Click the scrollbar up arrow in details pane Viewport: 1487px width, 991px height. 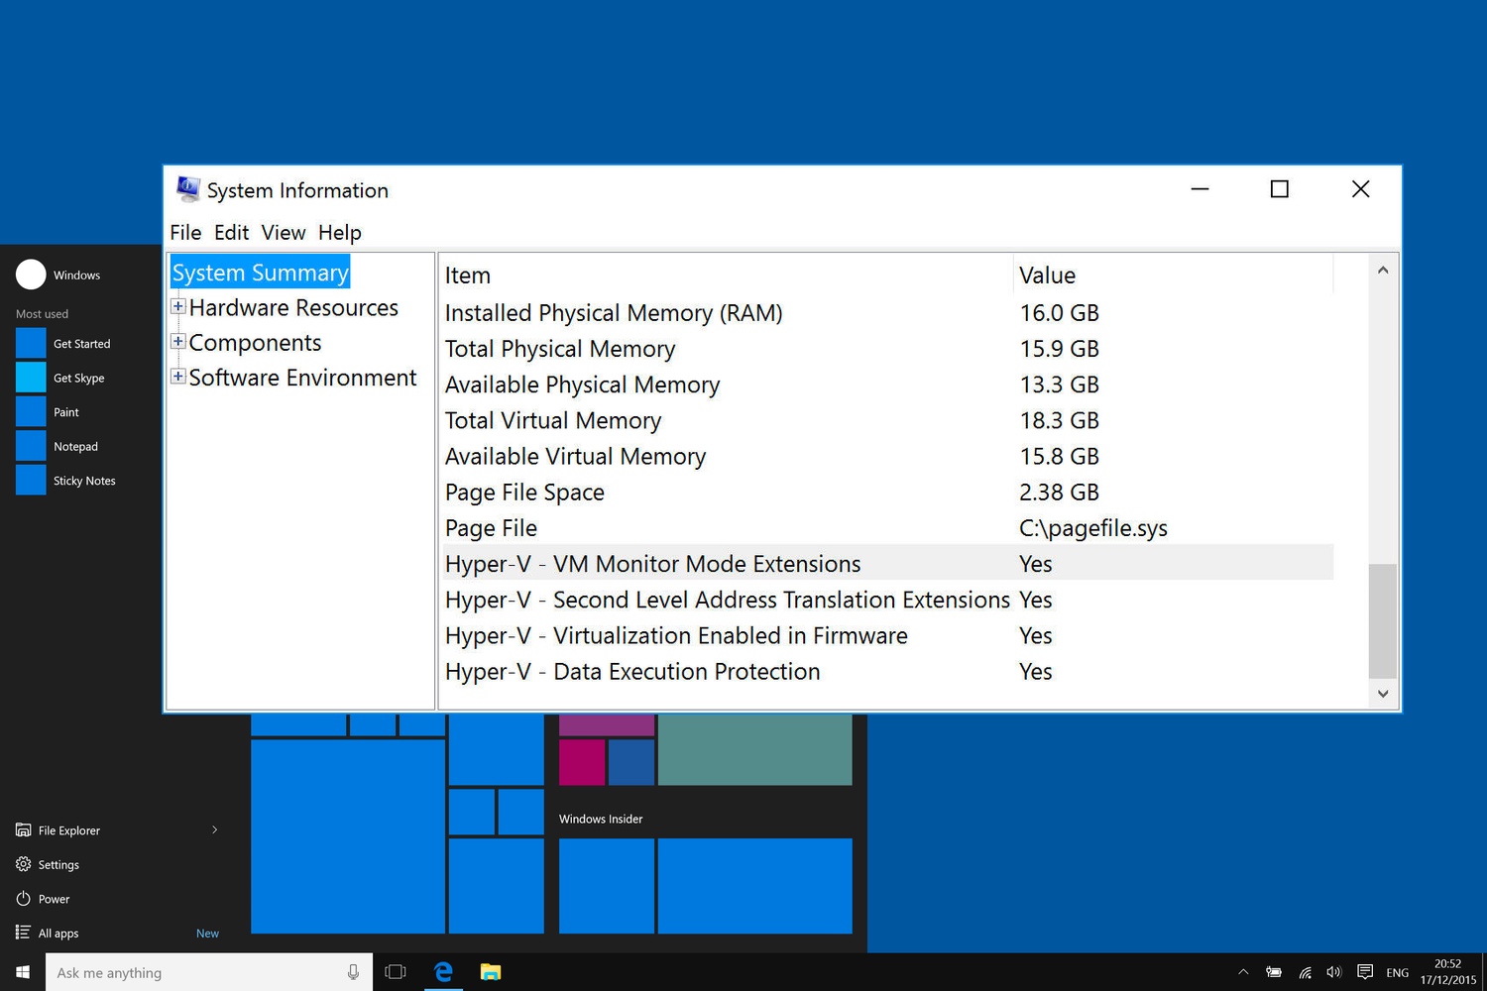pyautogui.click(x=1383, y=270)
